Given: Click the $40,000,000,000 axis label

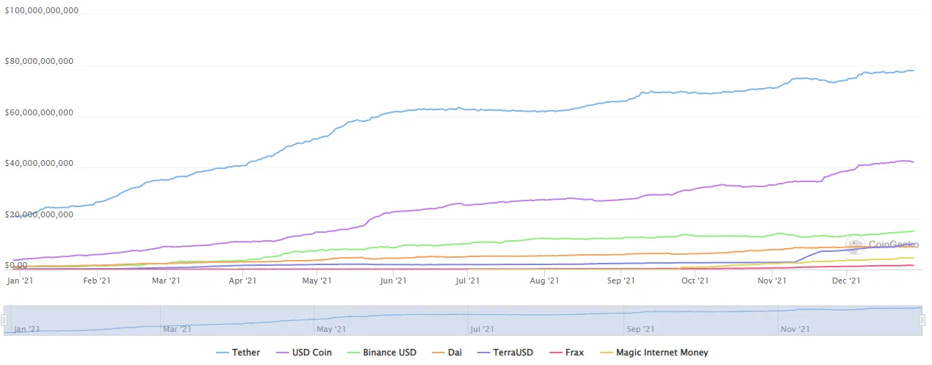Looking at the screenshot, I should 39,163.
